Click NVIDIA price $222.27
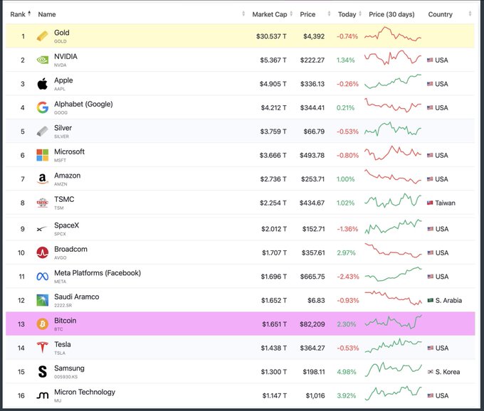484x411 pixels. [x=312, y=60]
